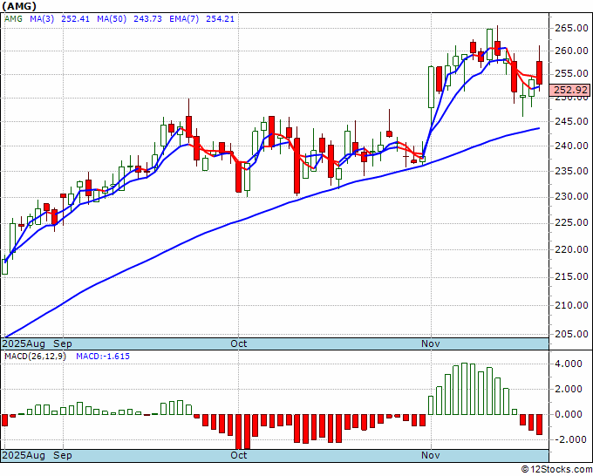This screenshot has width=593, height=476.
Task: Select the MA(3) legend label
Action: coord(42,18)
